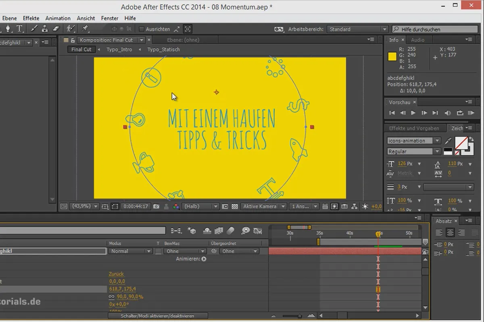The width and height of the screenshot is (484, 322).
Task: Open the Regular font style dropdown
Action: 414,152
